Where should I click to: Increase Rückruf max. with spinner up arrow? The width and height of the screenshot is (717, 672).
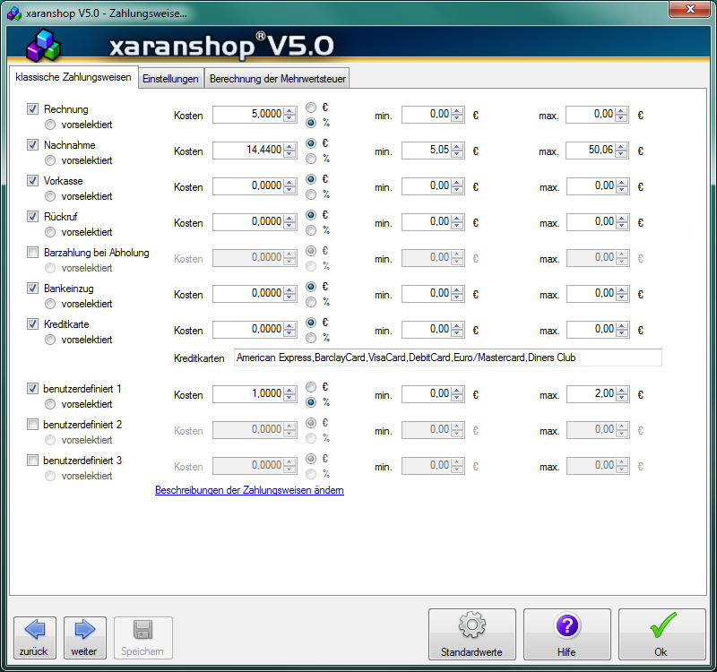coord(622,218)
